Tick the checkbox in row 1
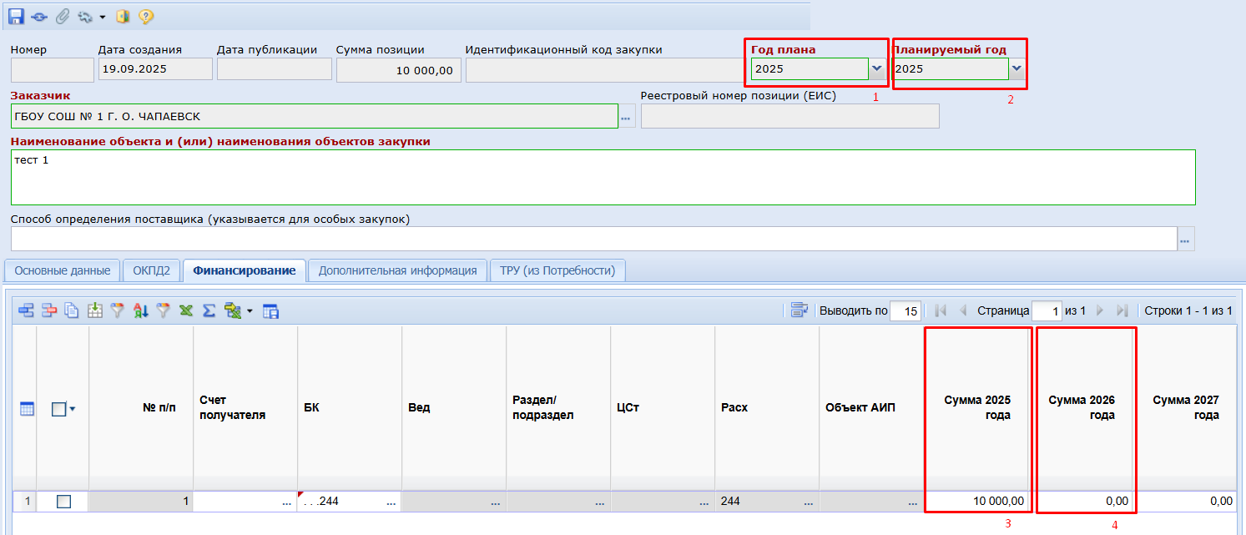This screenshot has height=535, width=1246. [x=63, y=502]
